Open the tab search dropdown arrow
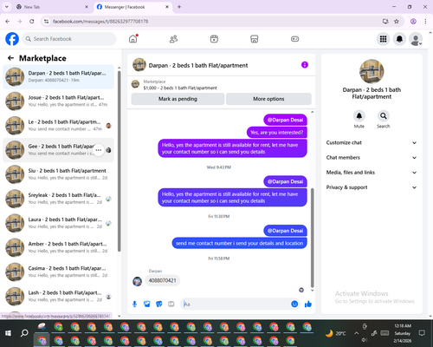The height and width of the screenshot is (347, 433). pos(7,7)
